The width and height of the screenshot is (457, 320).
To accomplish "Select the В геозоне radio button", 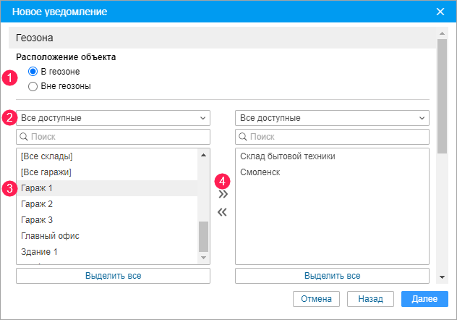I will (33, 72).
